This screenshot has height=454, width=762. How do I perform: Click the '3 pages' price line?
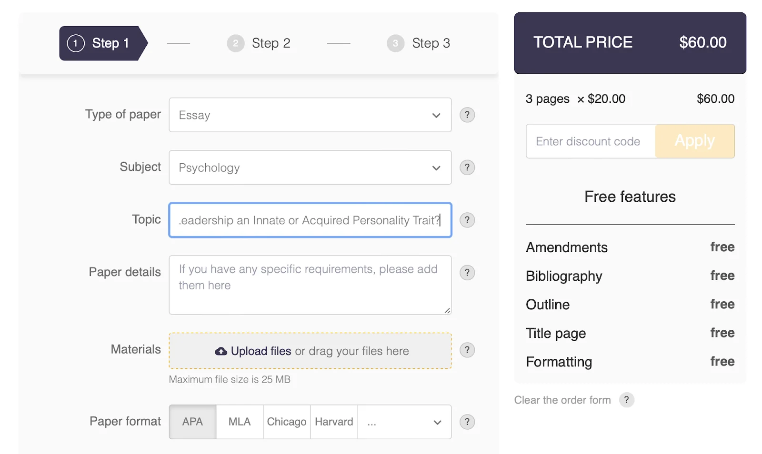(x=630, y=99)
